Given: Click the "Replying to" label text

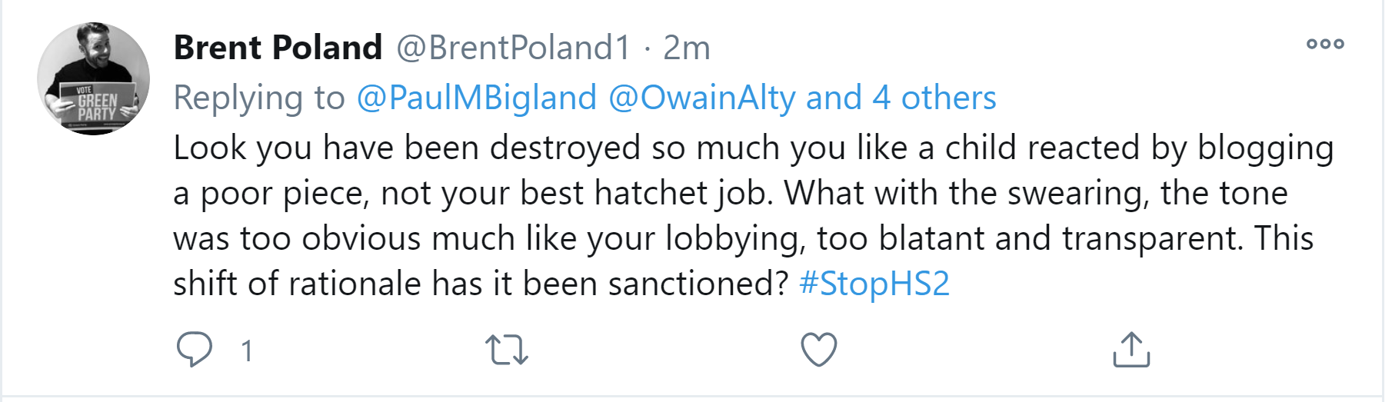Looking at the screenshot, I should click(x=259, y=98).
